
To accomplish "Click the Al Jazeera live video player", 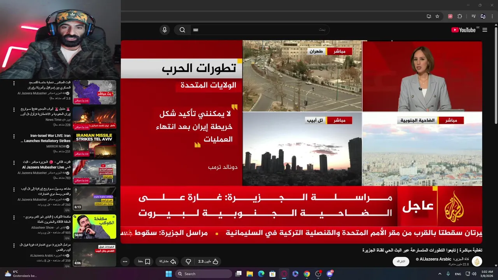I will pyautogui.click(x=301, y=142).
